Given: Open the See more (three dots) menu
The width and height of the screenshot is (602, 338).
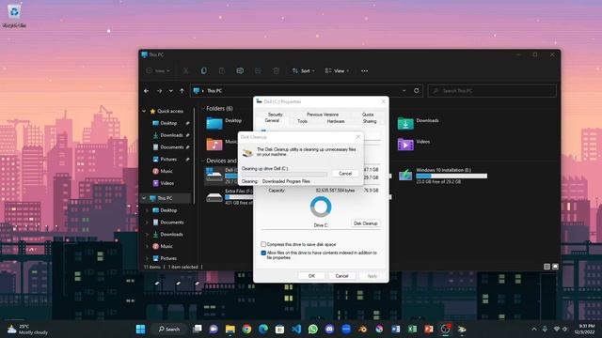Looking at the screenshot, I should pyautogui.click(x=364, y=71).
